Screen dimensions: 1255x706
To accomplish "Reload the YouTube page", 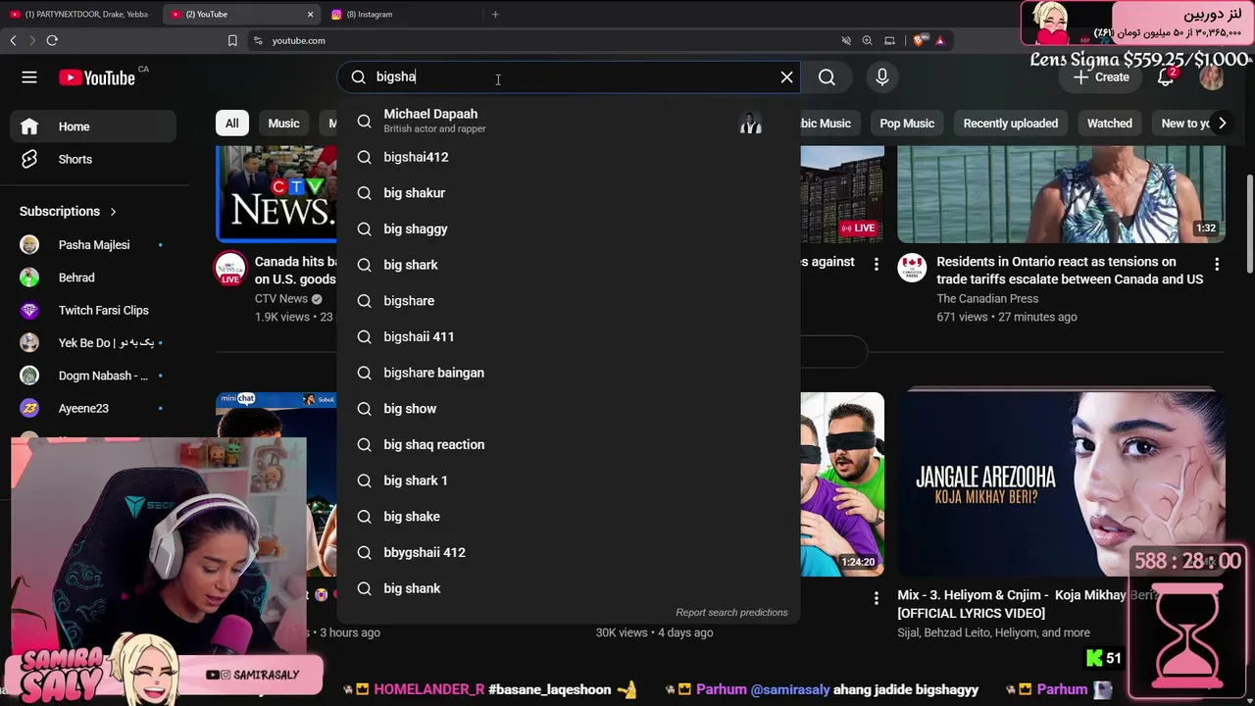I will click(52, 40).
